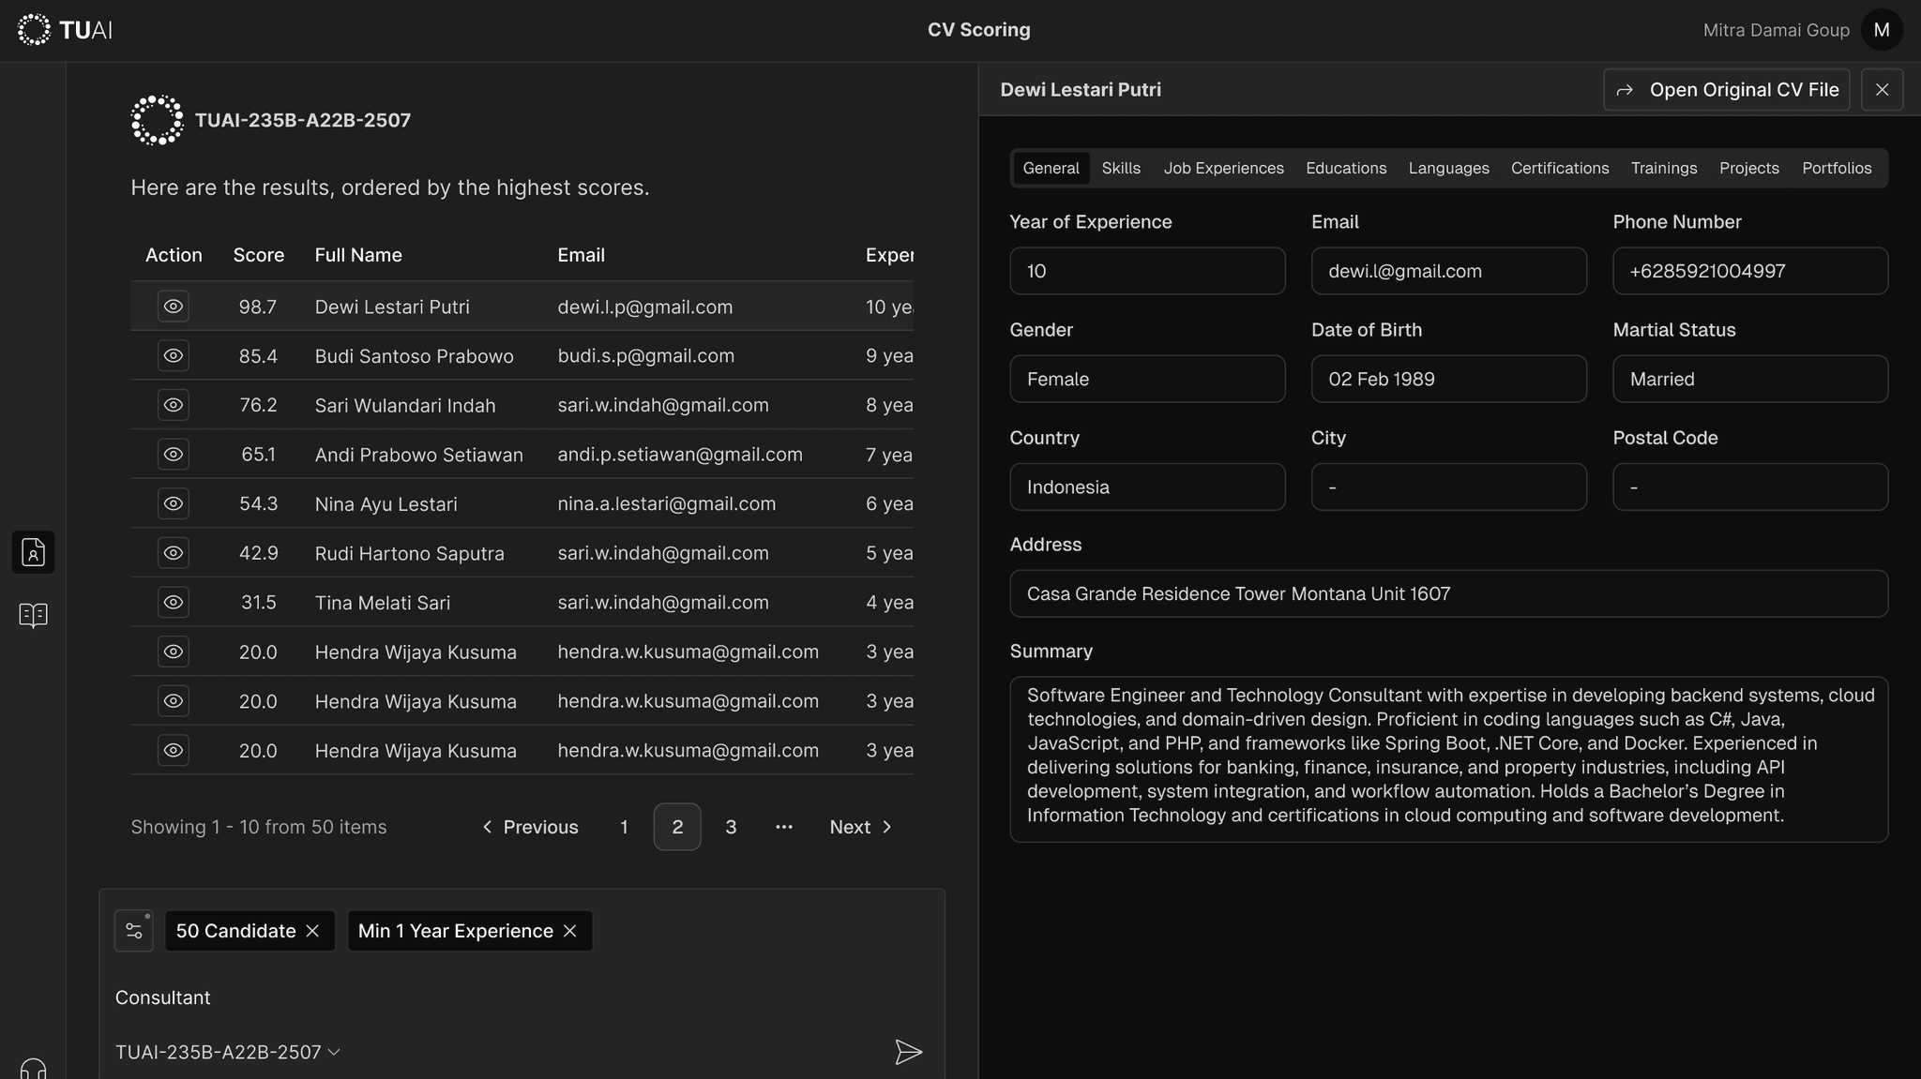The image size is (1921, 1079).
Task: Click eye icon for Tina Melati Sari
Action: [174, 603]
